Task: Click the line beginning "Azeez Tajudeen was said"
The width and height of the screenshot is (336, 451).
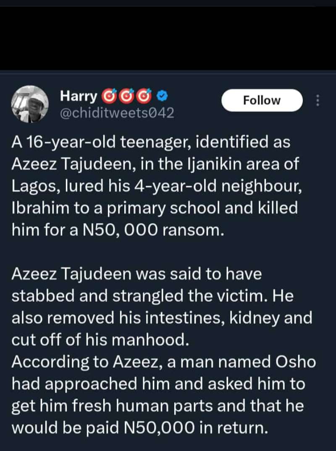Action: 136,274
